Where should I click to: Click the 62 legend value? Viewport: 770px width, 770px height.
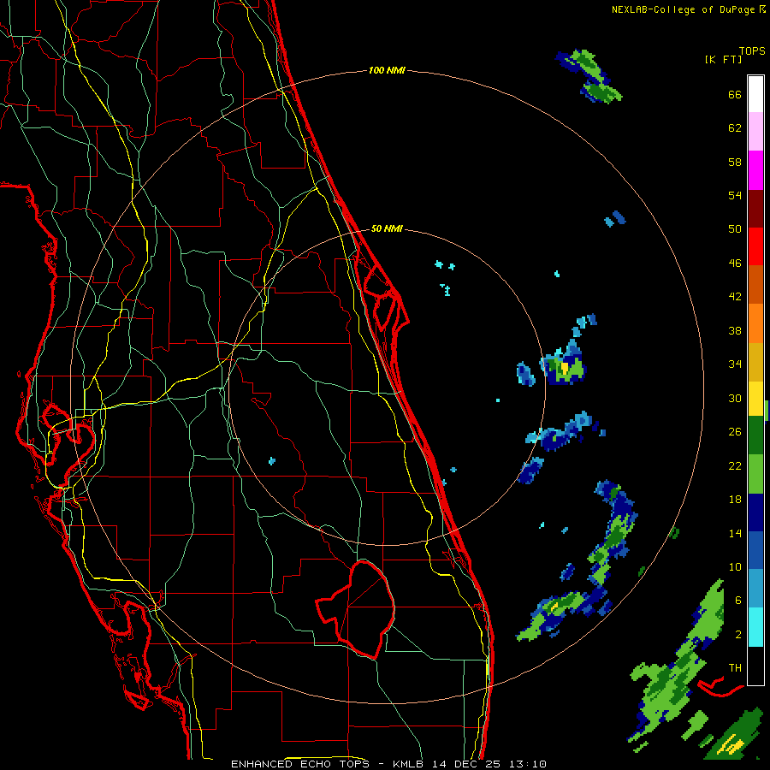pyautogui.click(x=735, y=128)
